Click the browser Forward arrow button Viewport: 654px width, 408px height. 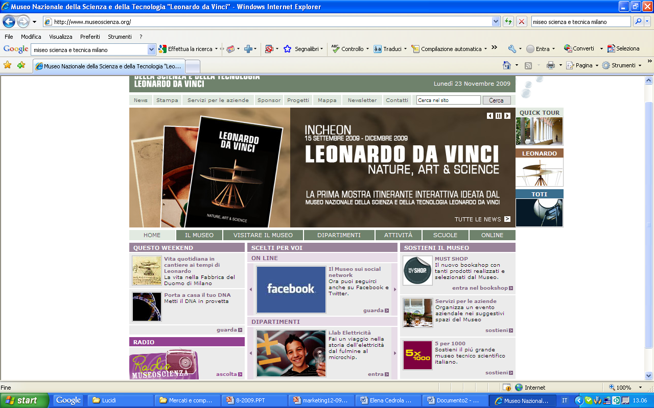tap(23, 21)
